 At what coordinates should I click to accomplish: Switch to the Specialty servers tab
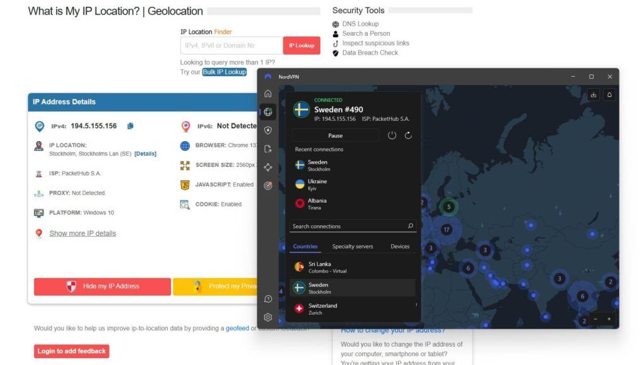tap(352, 246)
